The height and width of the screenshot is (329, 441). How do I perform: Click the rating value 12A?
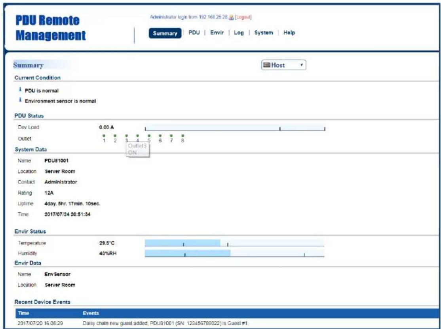coord(49,193)
